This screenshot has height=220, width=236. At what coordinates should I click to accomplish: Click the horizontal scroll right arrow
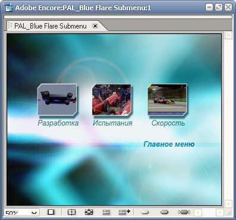(220, 212)
